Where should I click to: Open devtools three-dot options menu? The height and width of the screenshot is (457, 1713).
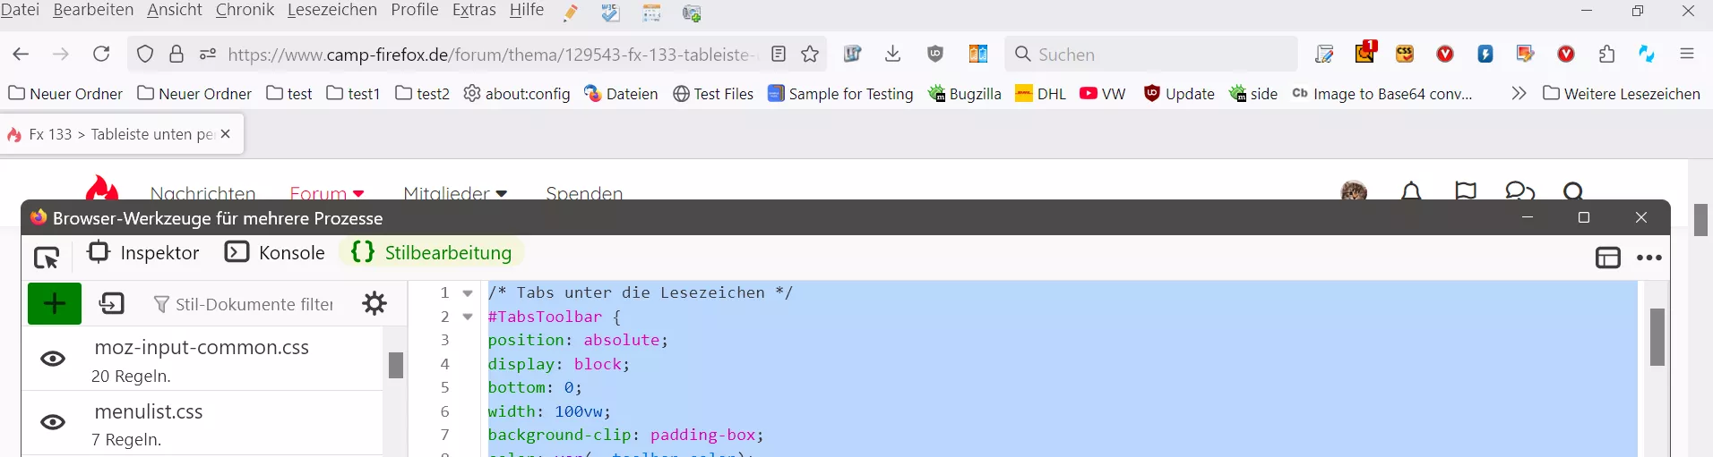point(1649,258)
